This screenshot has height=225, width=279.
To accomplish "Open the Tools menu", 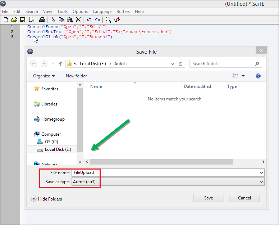I will pyautogui.click(x=62, y=12).
